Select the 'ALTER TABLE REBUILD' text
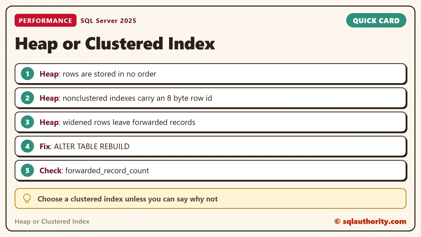Viewport: 421px width, 237px height. tap(92, 147)
